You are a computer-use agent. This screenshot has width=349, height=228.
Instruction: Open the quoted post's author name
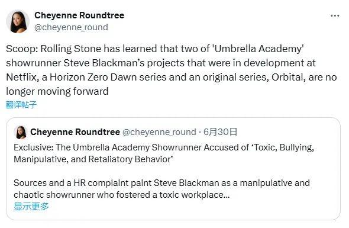coord(75,132)
